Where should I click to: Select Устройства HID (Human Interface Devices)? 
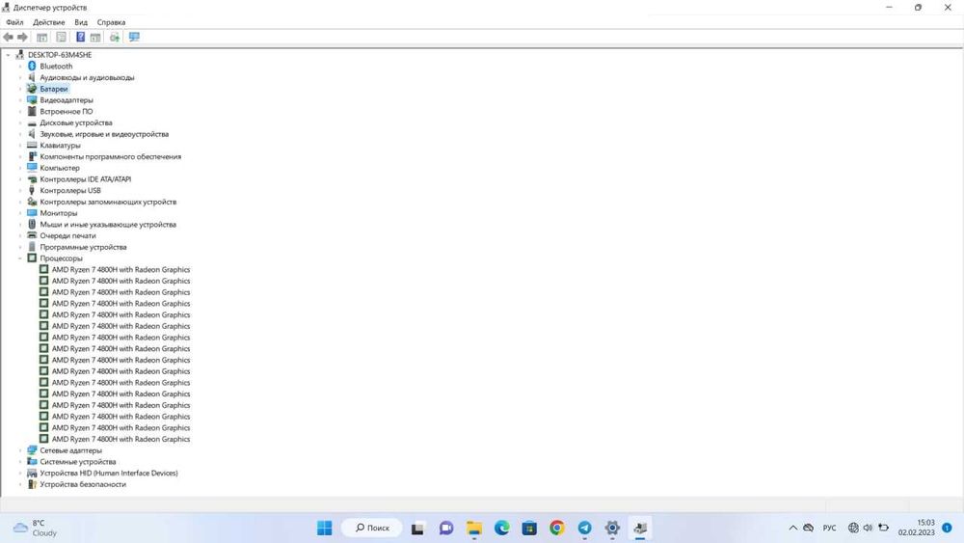click(x=109, y=474)
